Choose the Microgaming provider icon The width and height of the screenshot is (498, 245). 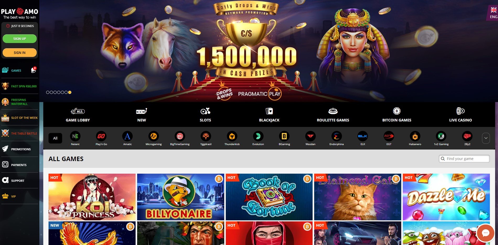pos(154,136)
